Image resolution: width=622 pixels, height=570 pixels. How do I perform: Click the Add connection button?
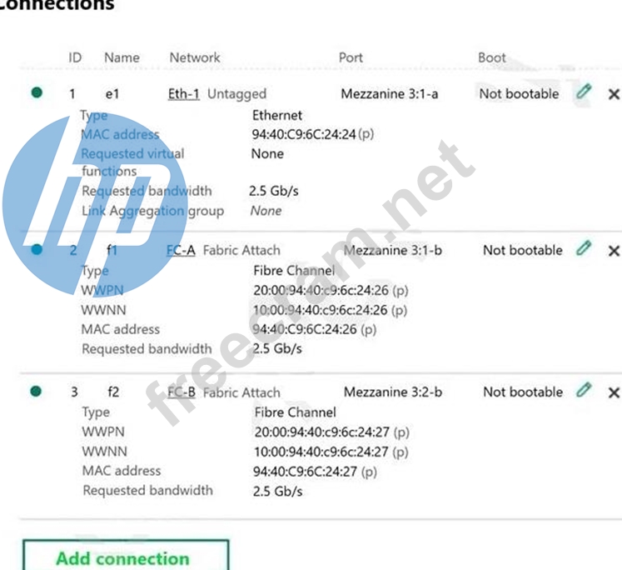click(125, 557)
